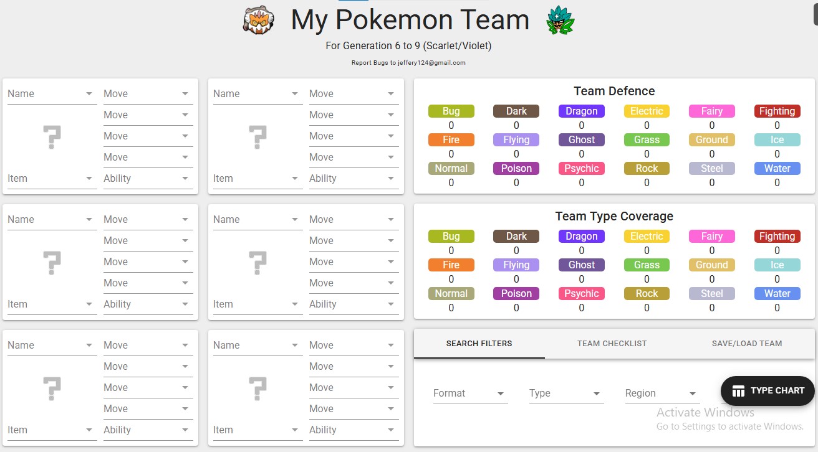Click the Electric badge under Team Defence
Image resolution: width=818 pixels, height=452 pixels.
click(x=647, y=111)
